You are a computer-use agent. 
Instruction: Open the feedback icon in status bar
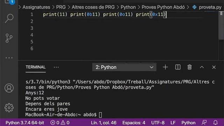tap(204, 122)
